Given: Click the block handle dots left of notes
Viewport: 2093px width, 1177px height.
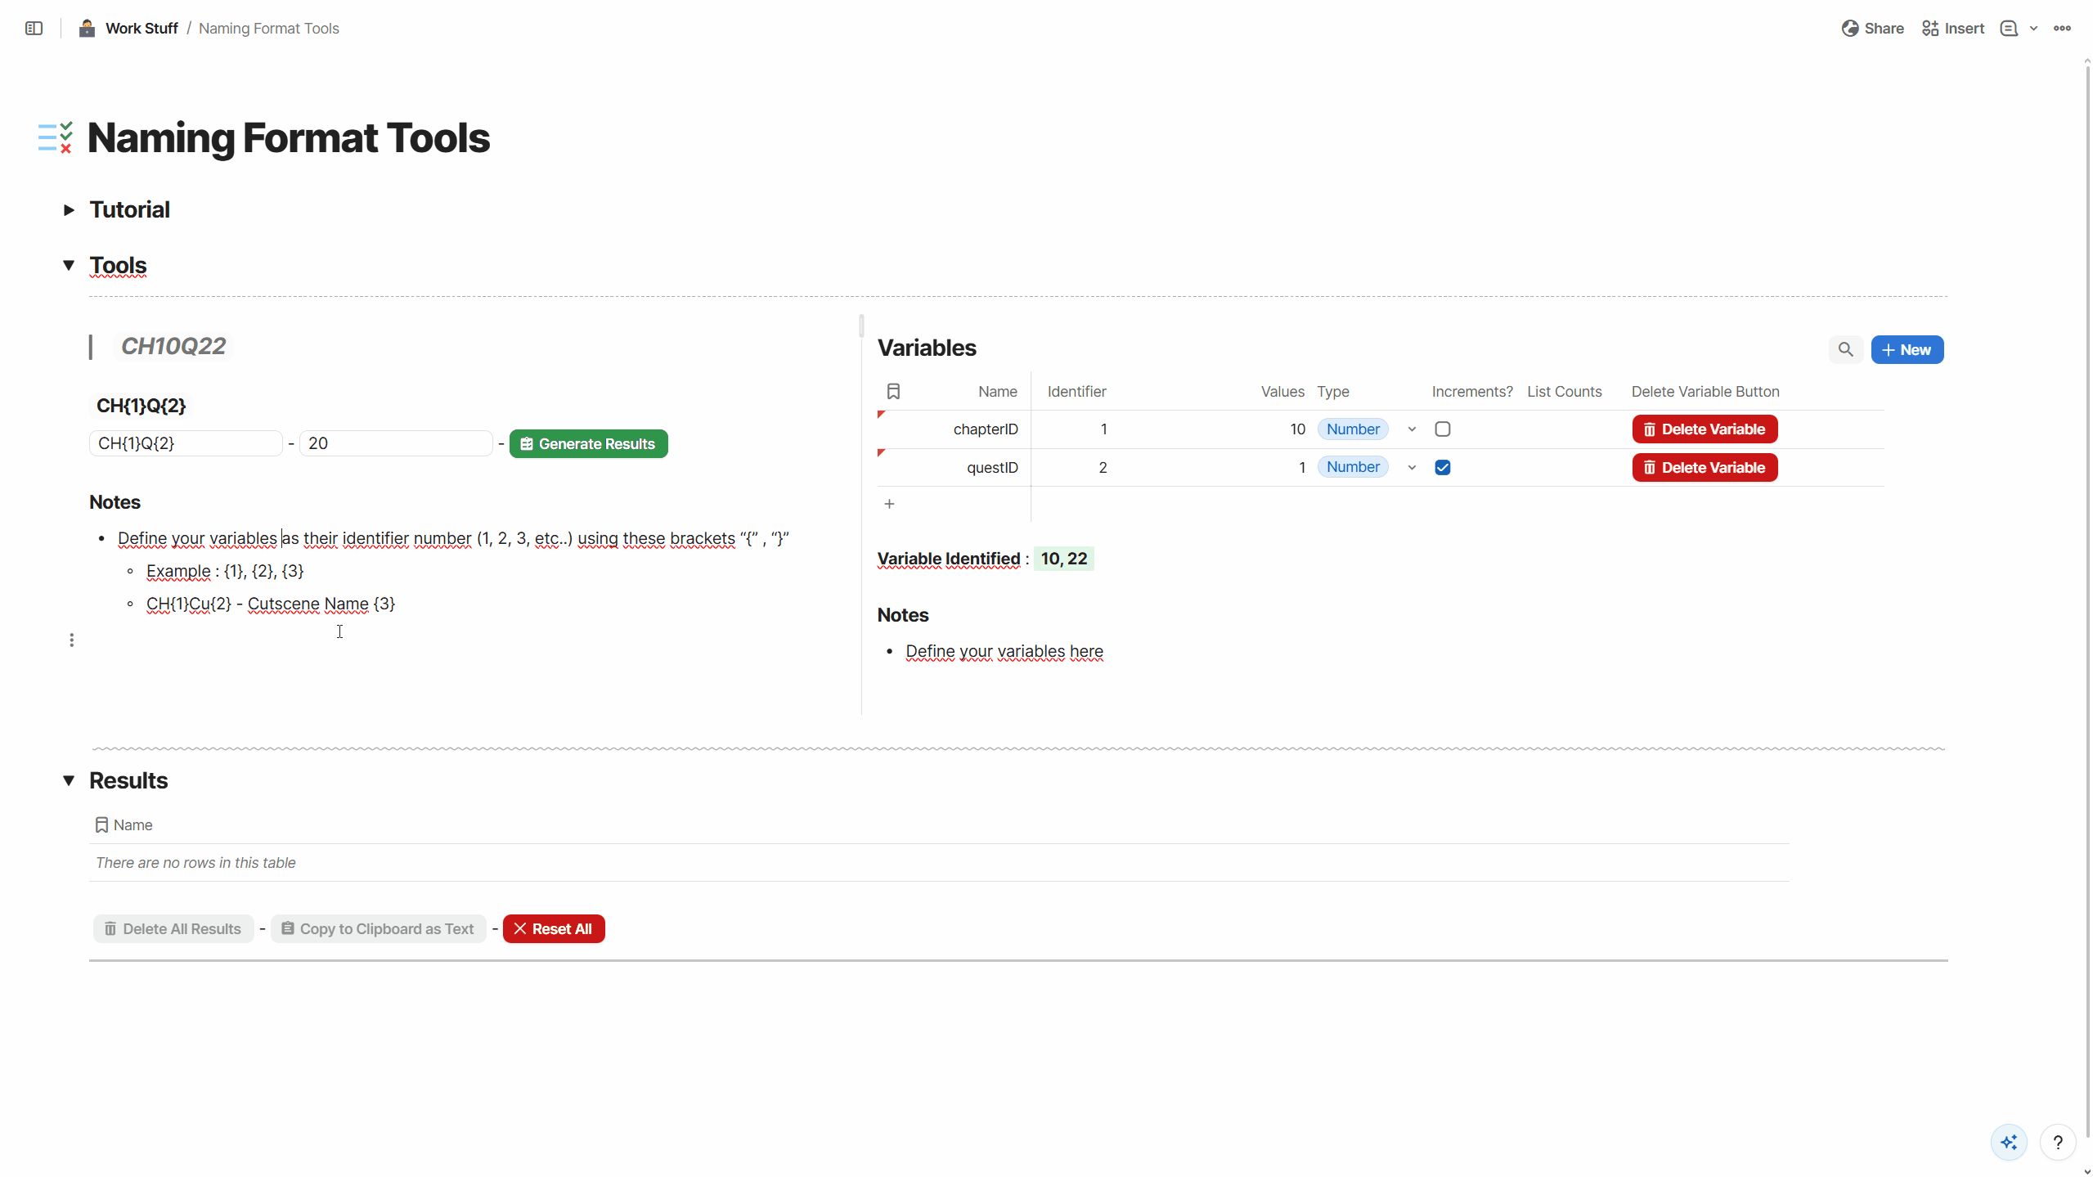Looking at the screenshot, I should point(72,640).
